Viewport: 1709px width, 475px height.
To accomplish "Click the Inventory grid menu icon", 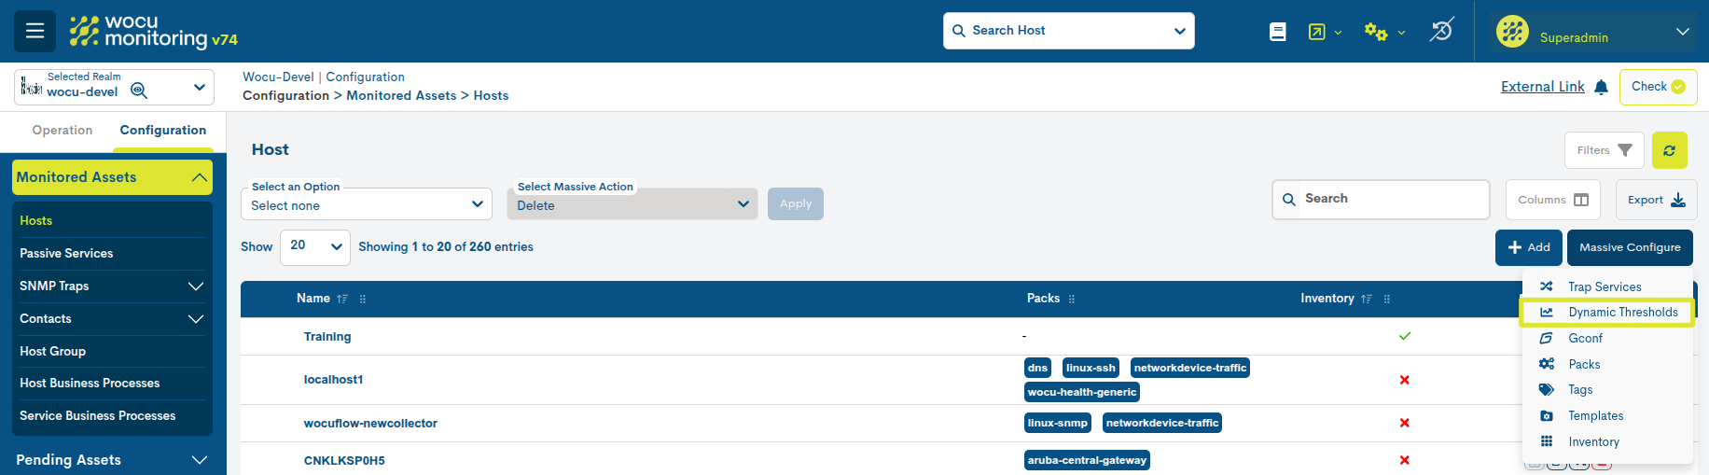I will [1547, 441].
